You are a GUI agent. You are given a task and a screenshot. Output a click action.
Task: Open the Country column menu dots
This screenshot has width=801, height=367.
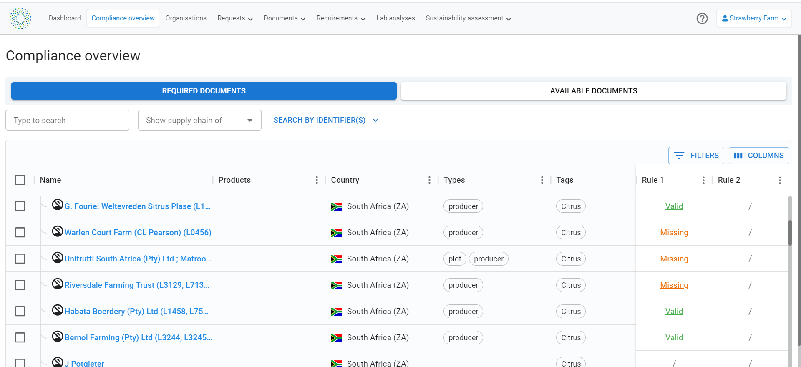click(x=429, y=180)
